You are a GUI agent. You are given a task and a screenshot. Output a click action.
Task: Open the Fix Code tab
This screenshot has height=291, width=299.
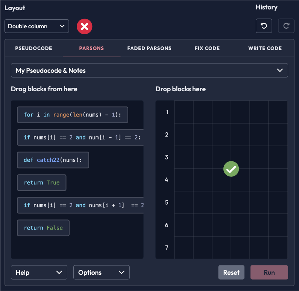[207, 48]
